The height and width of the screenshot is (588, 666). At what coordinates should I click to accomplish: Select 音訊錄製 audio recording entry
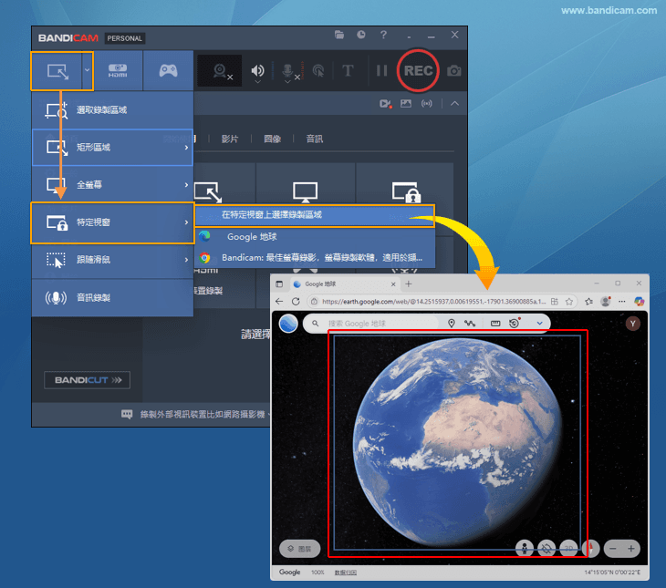click(112, 297)
